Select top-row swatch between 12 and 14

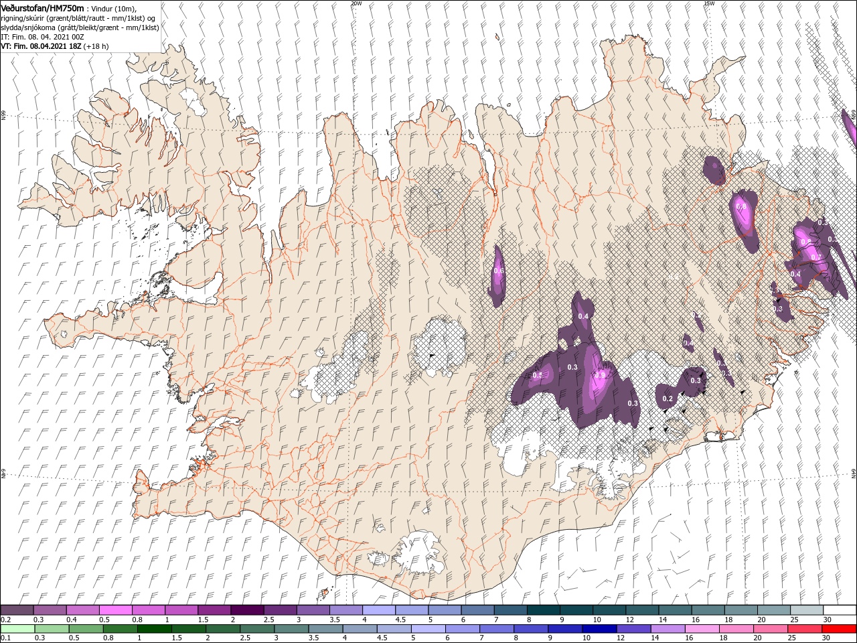[x=642, y=610]
